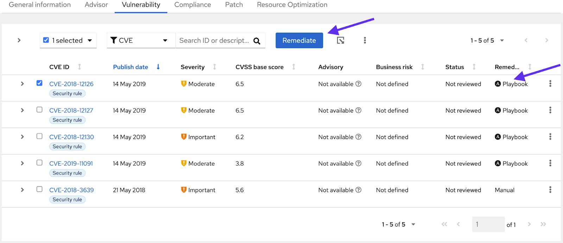Open the toolbar kebab menu
The width and height of the screenshot is (563, 243).
click(x=365, y=40)
